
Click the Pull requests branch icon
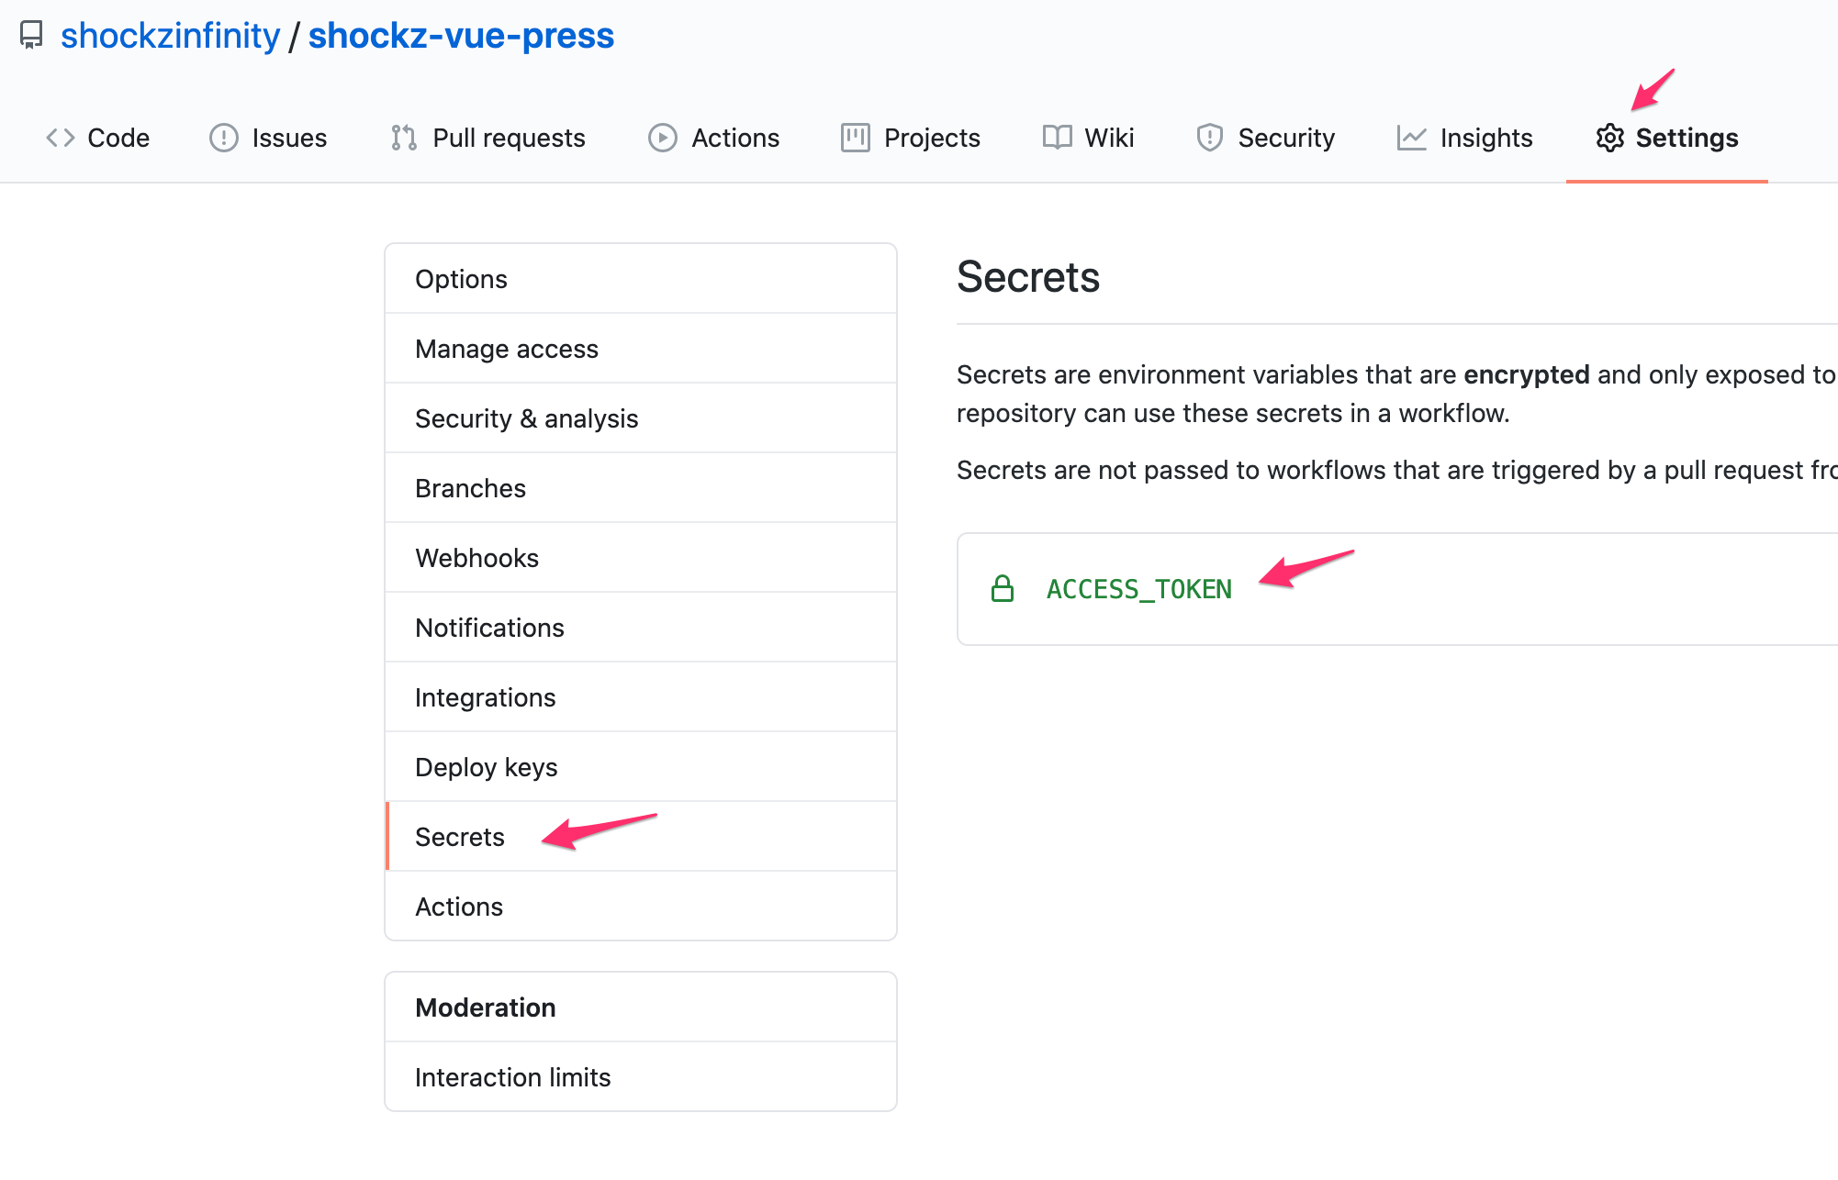pyautogui.click(x=404, y=138)
